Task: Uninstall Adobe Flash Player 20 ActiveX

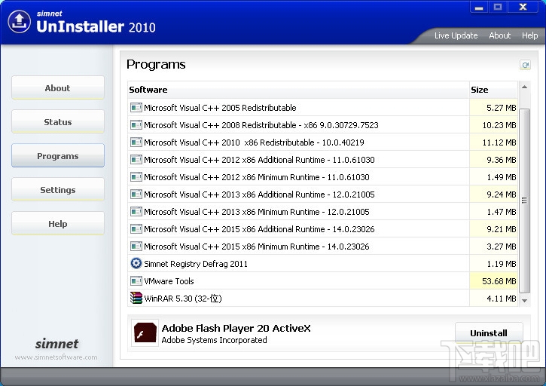Action: (489, 332)
